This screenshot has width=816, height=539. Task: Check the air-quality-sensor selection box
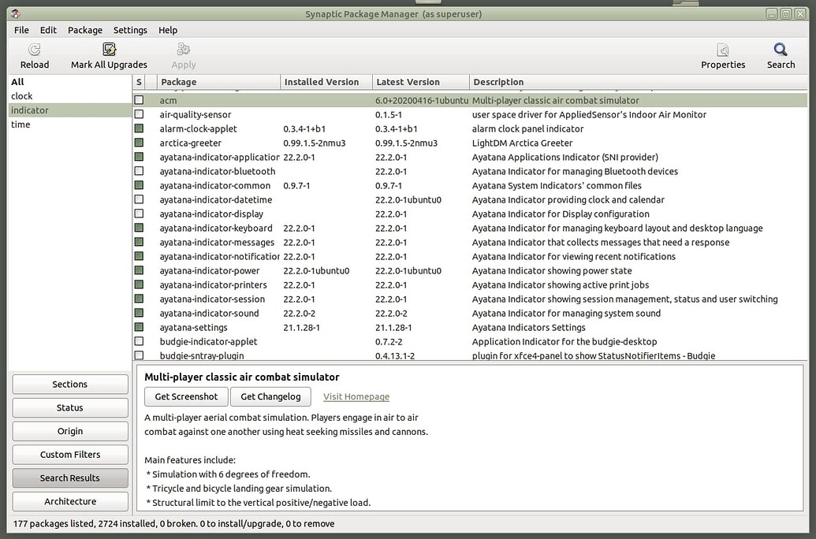click(139, 114)
